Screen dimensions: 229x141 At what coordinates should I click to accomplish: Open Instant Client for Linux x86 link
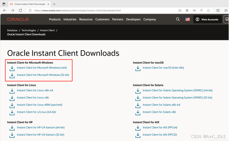33,98
